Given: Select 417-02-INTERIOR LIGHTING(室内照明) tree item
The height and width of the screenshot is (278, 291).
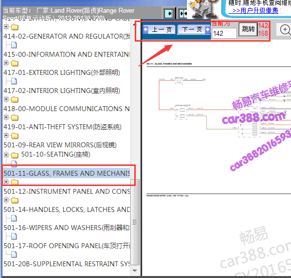Looking at the screenshot, I should pos(62,91).
